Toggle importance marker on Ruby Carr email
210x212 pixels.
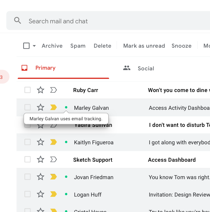point(53,90)
